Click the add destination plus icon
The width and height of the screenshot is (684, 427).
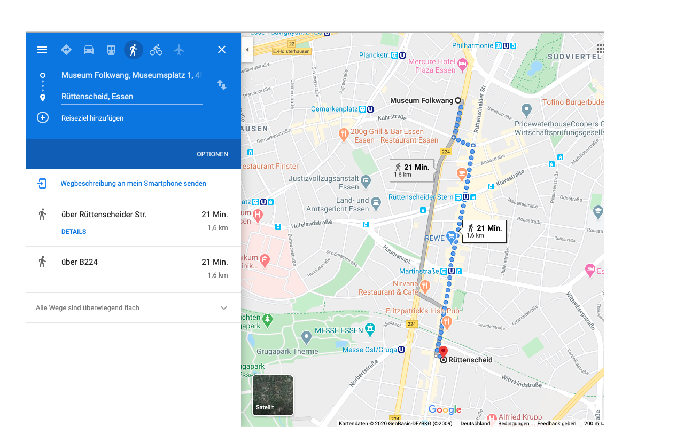pos(43,117)
